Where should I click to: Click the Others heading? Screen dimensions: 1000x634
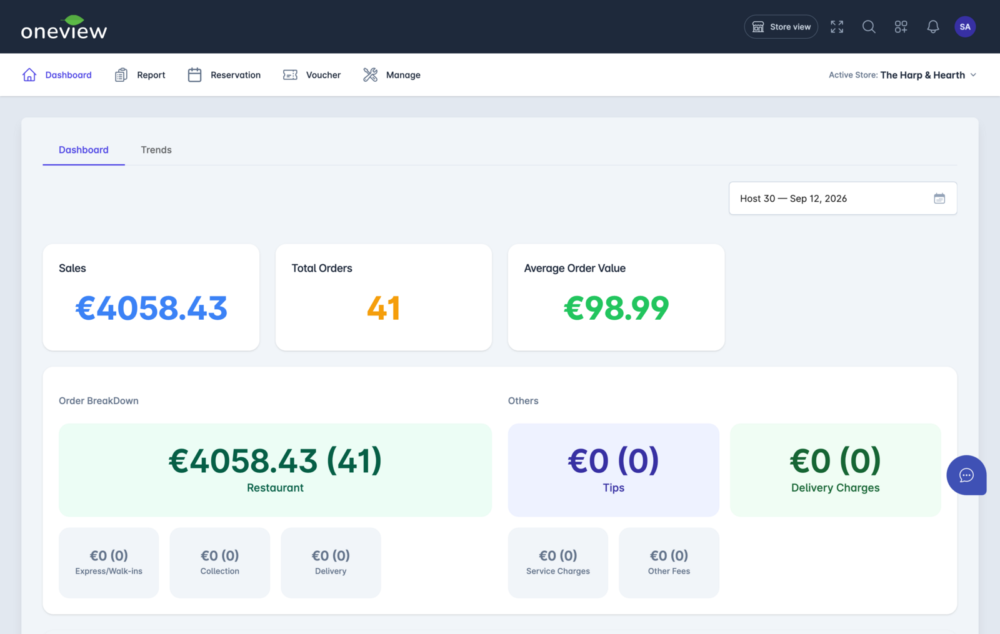point(523,401)
